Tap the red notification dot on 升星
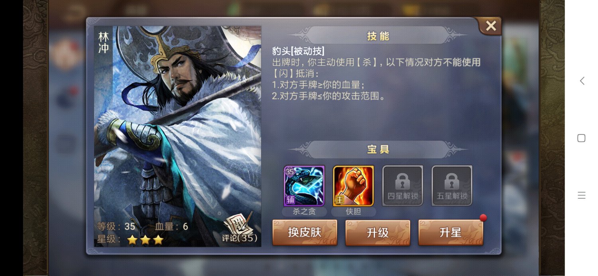Viewport: 598px width, 276px height. 483,218
